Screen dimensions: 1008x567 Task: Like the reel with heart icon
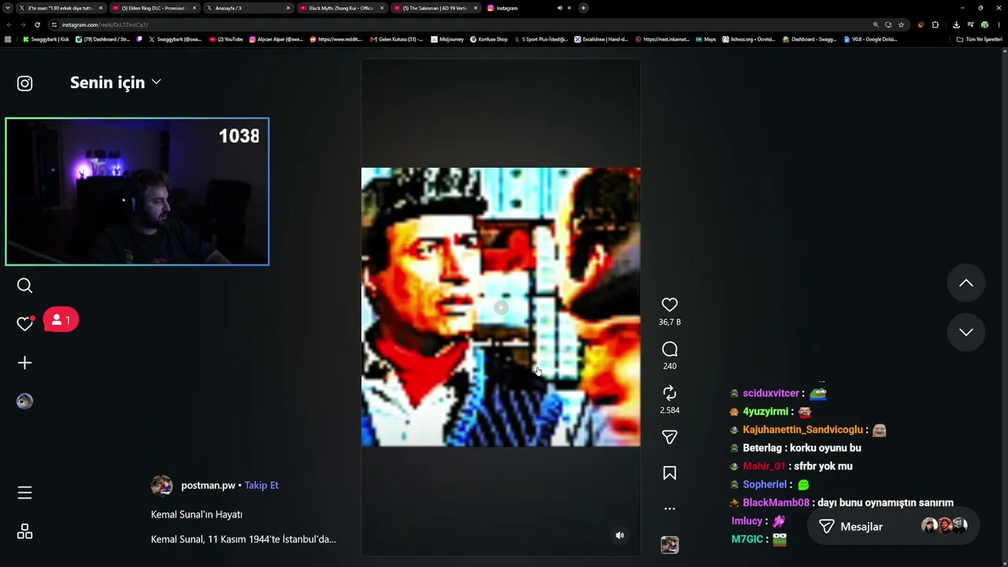[x=669, y=305]
